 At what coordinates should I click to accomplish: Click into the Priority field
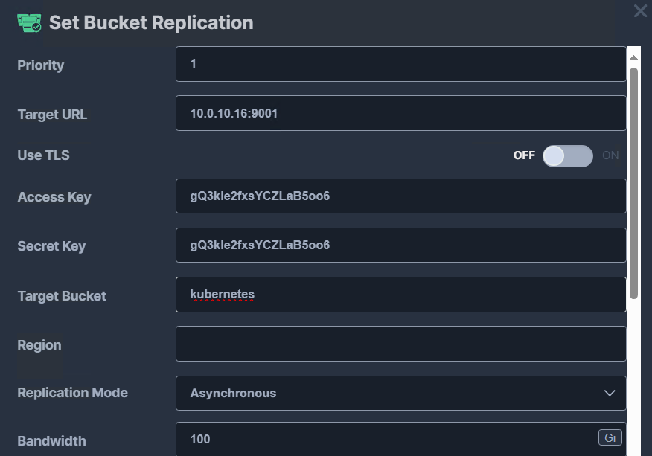(400, 64)
